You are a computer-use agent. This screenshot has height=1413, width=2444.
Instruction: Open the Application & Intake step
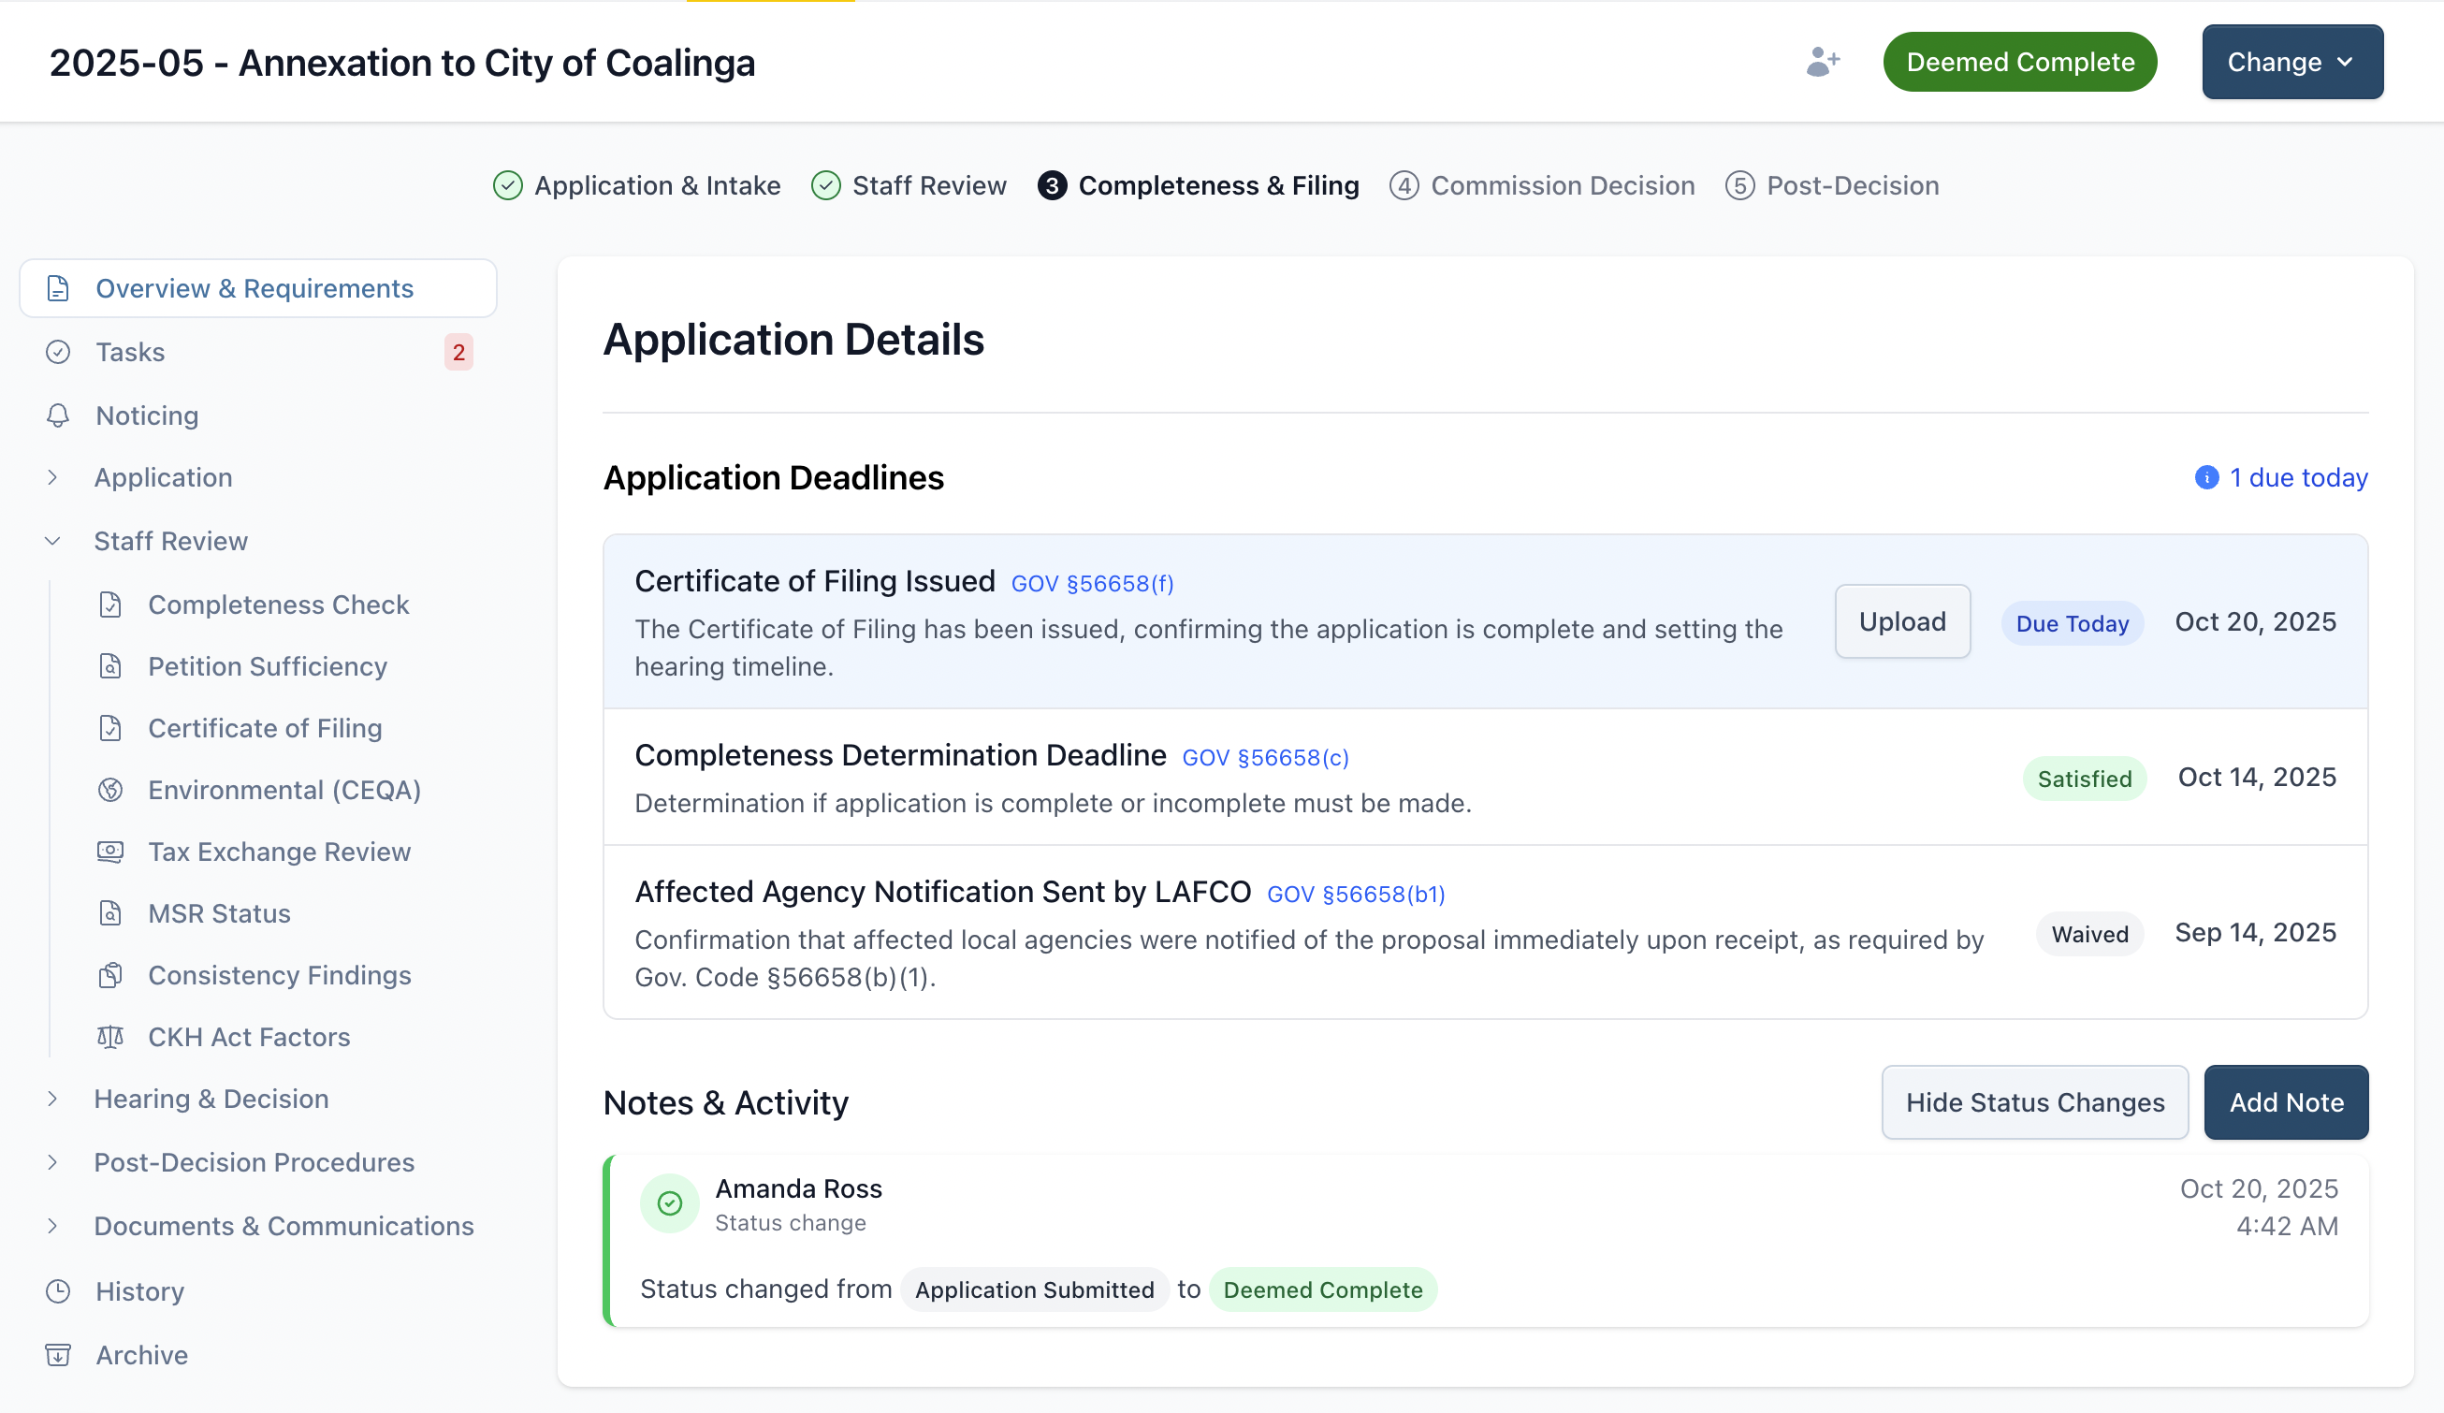(x=657, y=185)
